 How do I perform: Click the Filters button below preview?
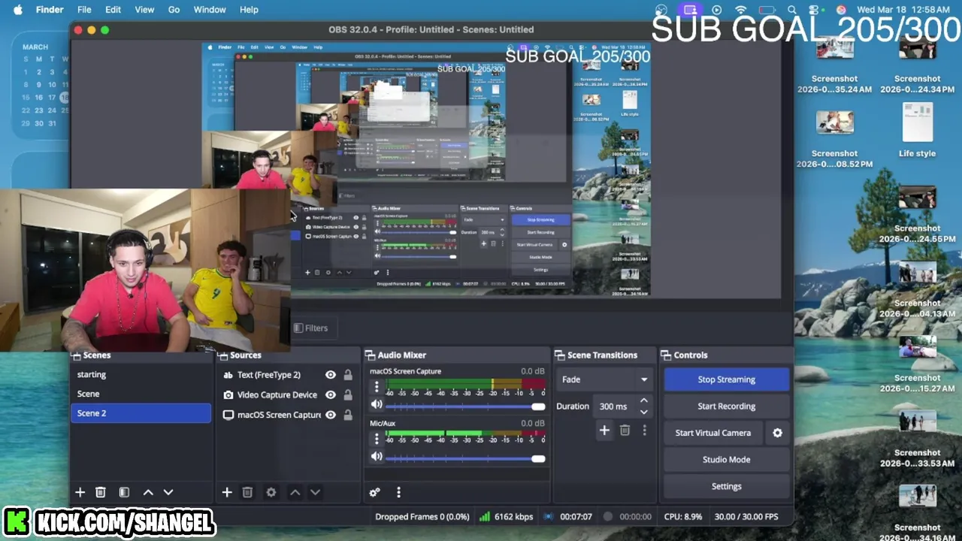(x=310, y=328)
